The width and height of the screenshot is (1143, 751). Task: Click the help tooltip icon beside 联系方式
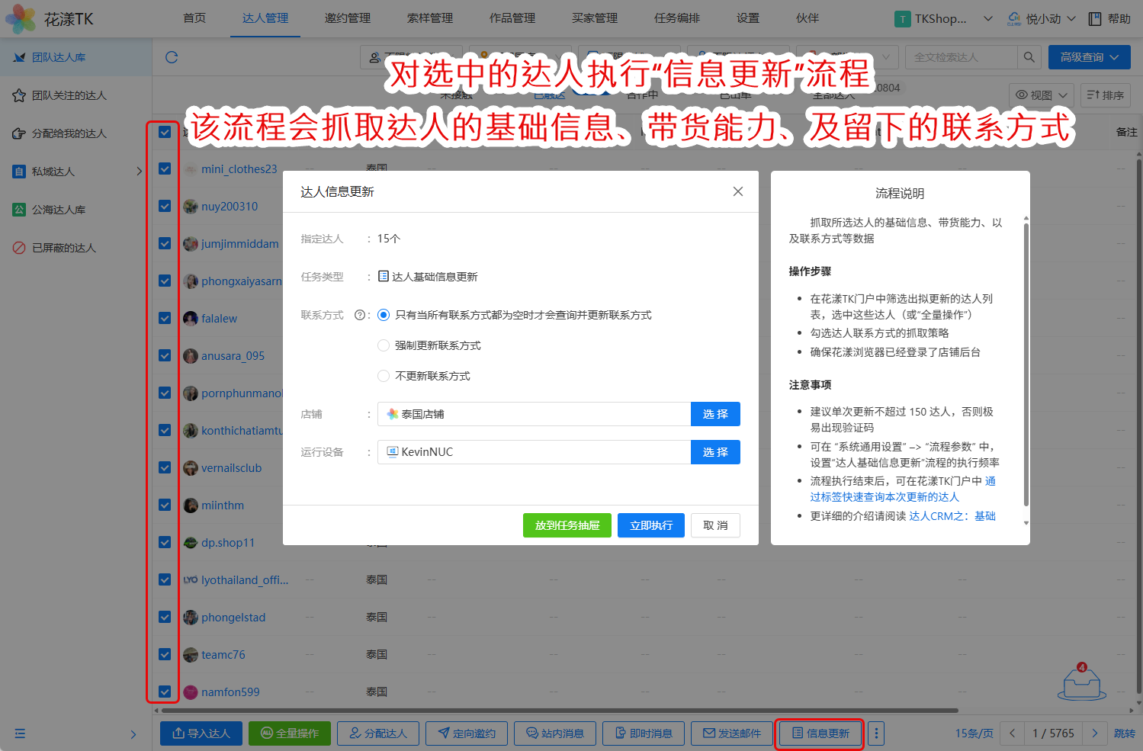(x=360, y=315)
